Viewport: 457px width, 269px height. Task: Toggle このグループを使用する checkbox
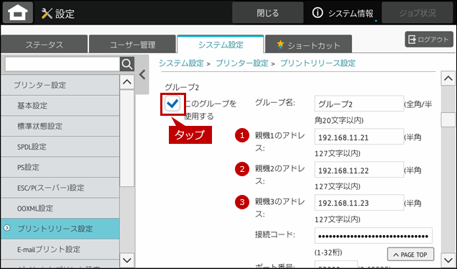pyautogui.click(x=173, y=104)
